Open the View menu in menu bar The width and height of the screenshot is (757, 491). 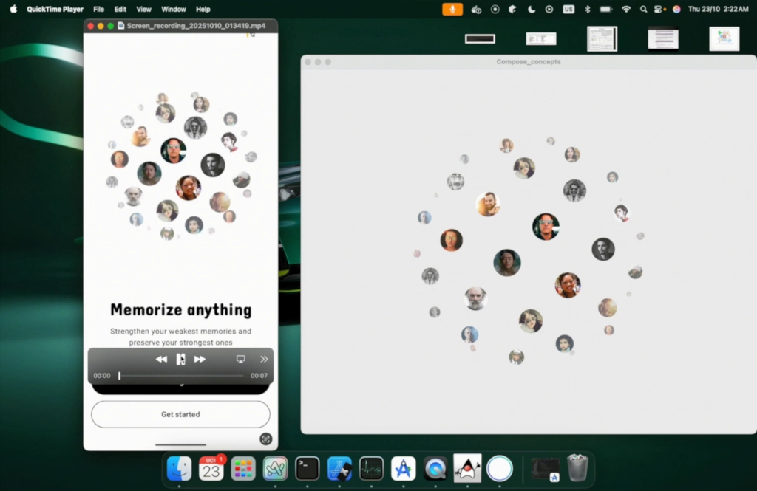tap(143, 9)
